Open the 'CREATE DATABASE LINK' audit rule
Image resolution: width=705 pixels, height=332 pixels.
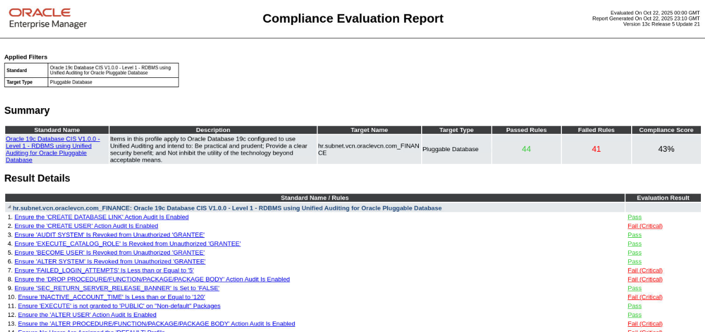101,217
